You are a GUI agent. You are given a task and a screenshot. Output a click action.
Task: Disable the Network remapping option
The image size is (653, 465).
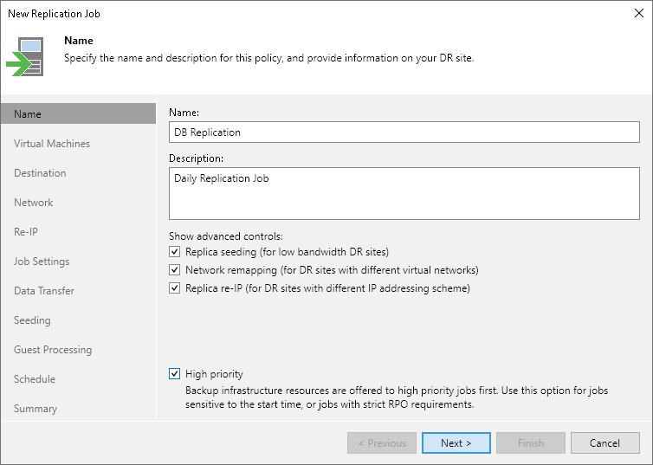click(x=176, y=270)
